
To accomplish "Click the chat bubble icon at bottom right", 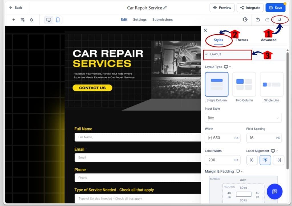I will pos(274,191).
